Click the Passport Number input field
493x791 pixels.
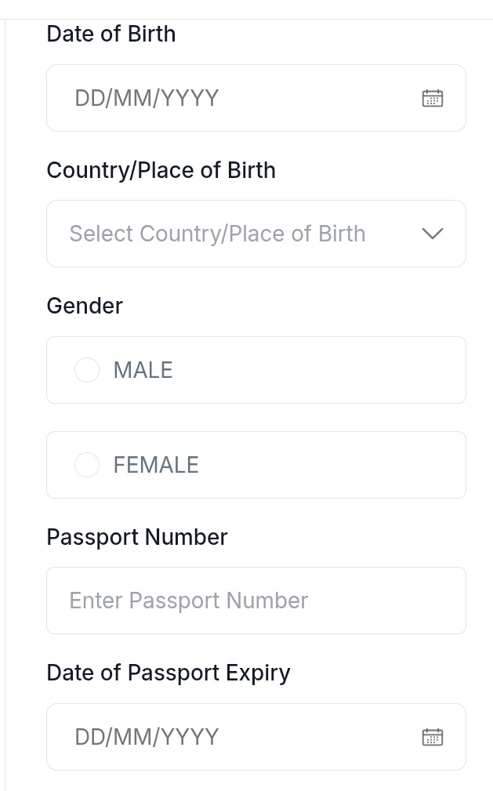256,601
